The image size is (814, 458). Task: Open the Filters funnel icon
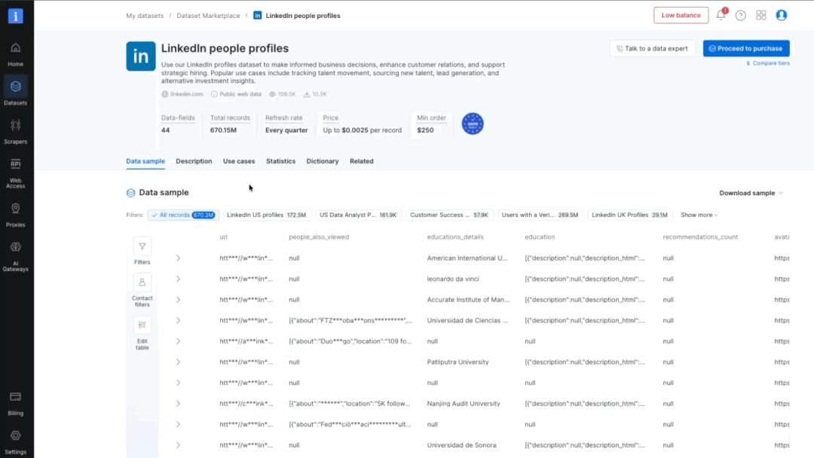[142, 247]
